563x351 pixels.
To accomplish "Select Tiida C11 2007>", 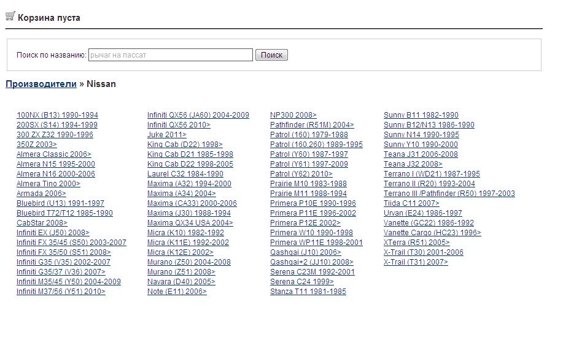I will pyautogui.click(x=411, y=203).
